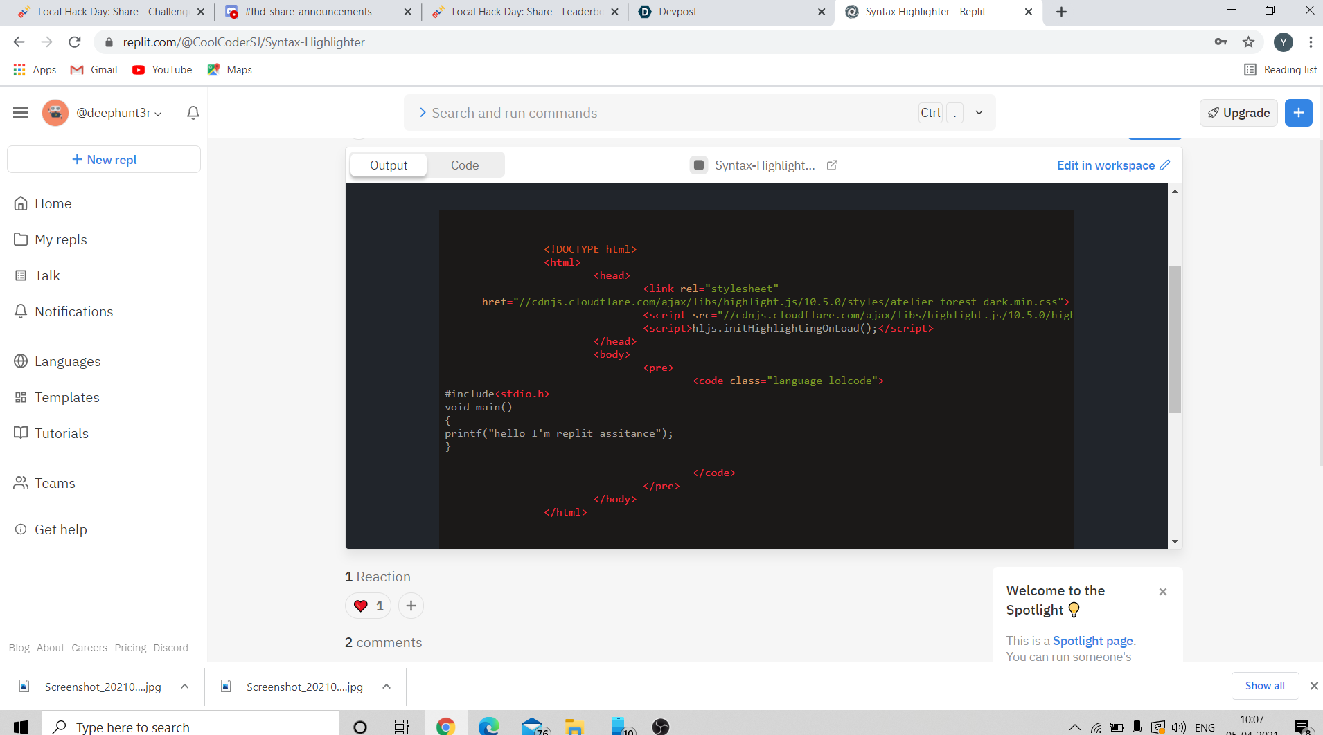Bookmark this page with star icon
Image resolution: width=1323 pixels, height=735 pixels.
click(1248, 42)
